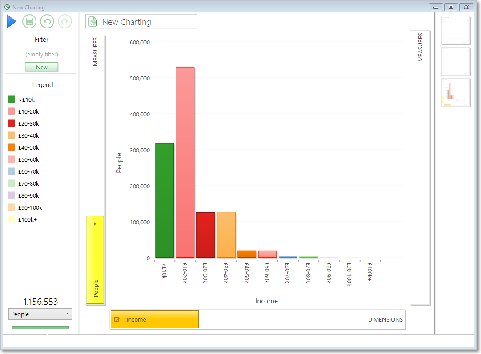This screenshot has height=354, width=481.
Task: Undo the last action
Action: pos(47,21)
